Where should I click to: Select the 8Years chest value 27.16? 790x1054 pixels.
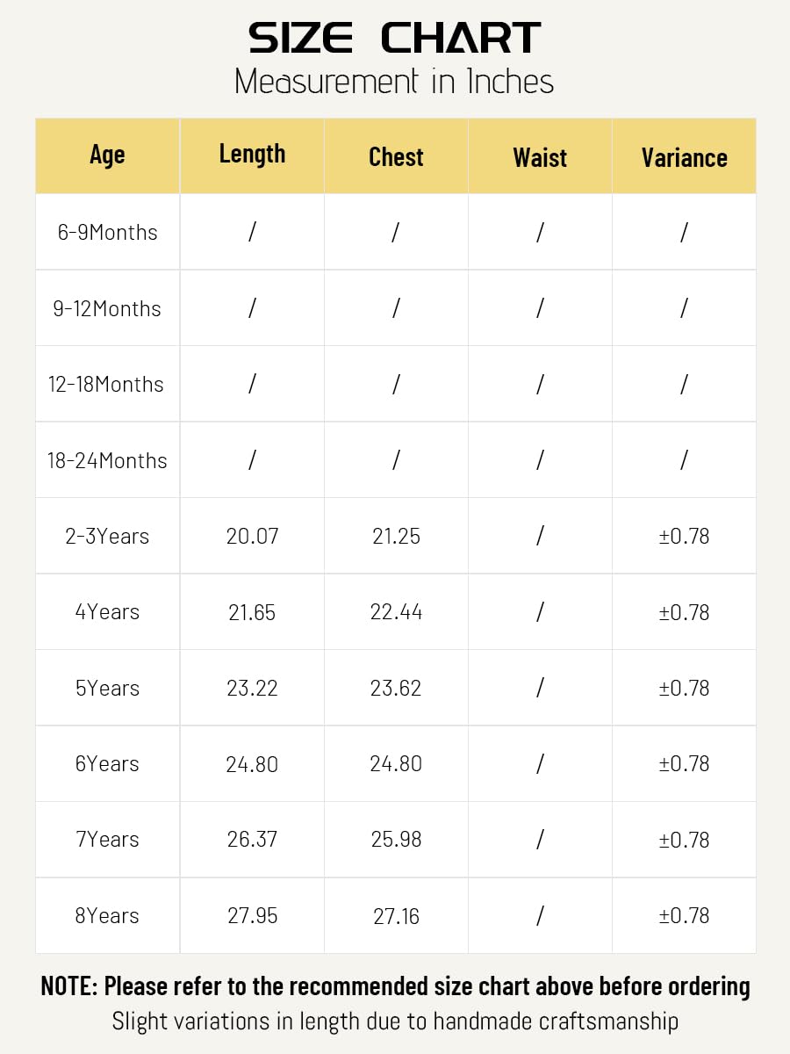[396, 916]
